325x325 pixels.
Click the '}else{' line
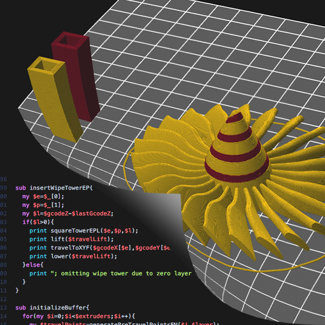(32, 265)
